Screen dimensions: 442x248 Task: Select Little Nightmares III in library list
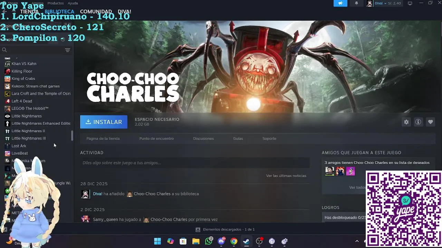29,138
